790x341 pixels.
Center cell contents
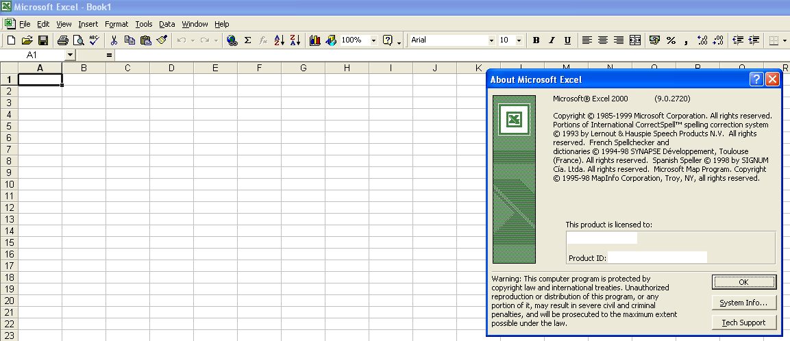(602, 40)
